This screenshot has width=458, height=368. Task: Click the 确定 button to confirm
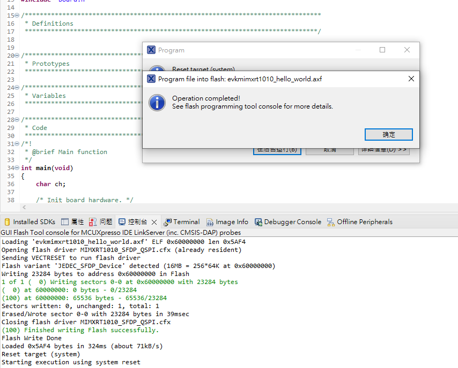(x=388, y=134)
